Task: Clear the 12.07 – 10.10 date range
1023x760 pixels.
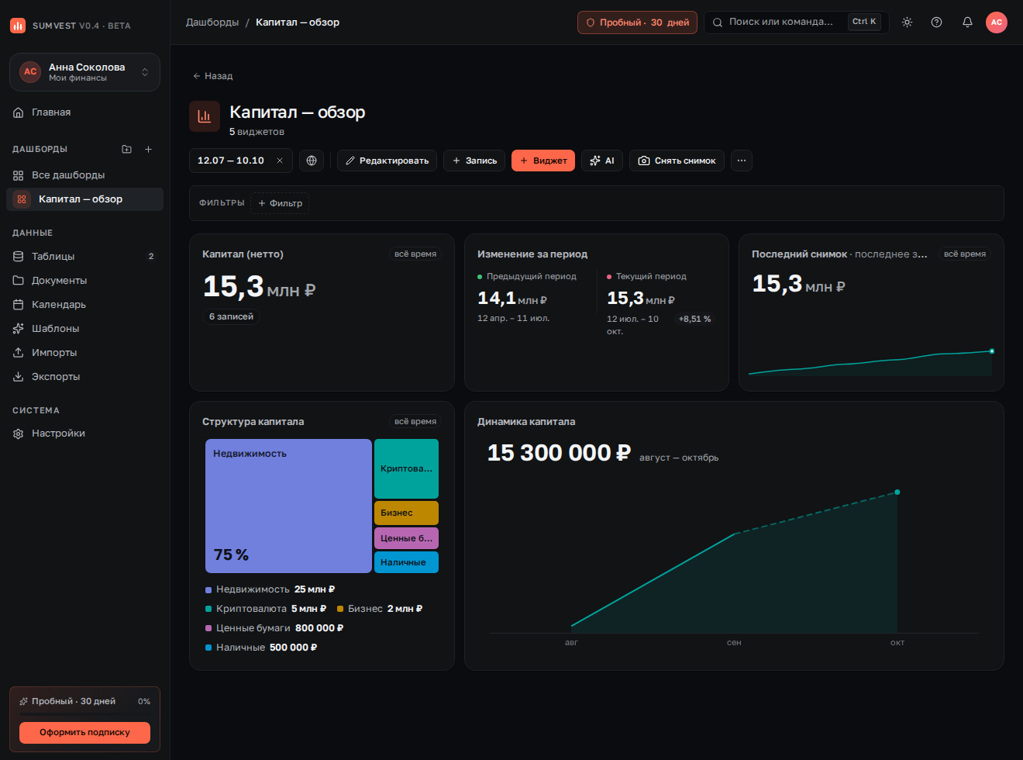Action: click(x=280, y=161)
